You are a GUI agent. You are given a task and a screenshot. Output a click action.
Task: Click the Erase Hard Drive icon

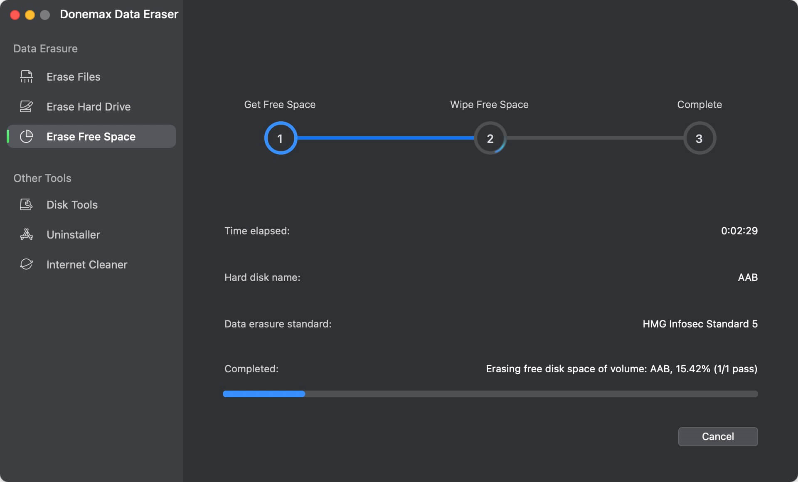click(x=27, y=107)
